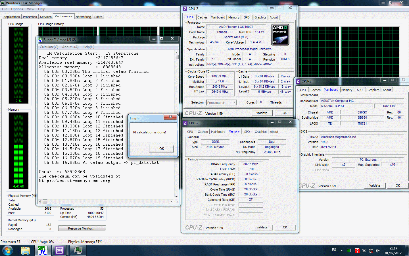
Task: Open the View menu in Task Manager
Action: [30, 9]
